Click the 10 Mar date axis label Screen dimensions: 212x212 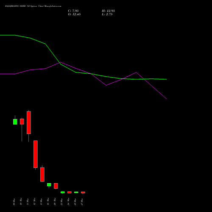coord(21,201)
